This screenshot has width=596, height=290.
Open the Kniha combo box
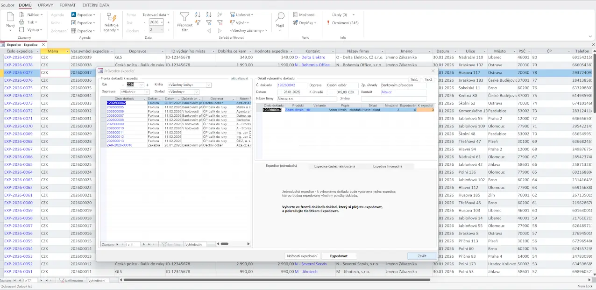(209, 85)
